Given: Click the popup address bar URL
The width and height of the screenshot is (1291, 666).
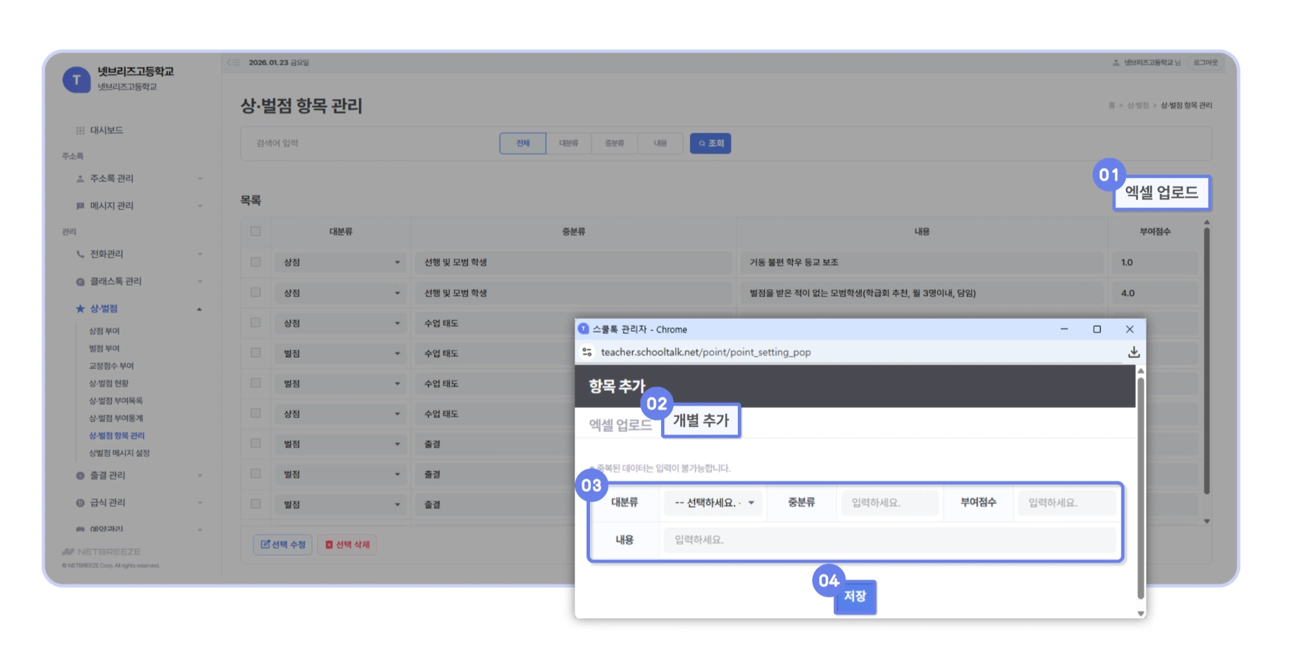Looking at the screenshot, I should pos(706,352).
